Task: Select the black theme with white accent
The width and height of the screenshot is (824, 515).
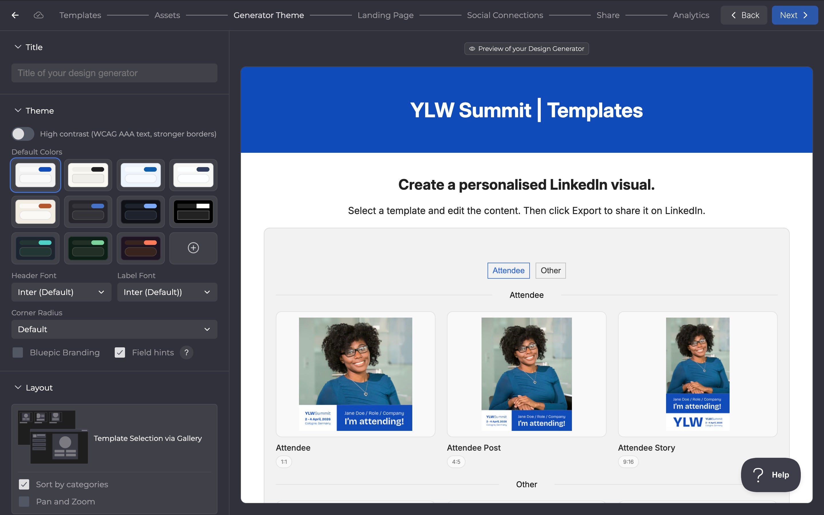Action: click(193, 211)
